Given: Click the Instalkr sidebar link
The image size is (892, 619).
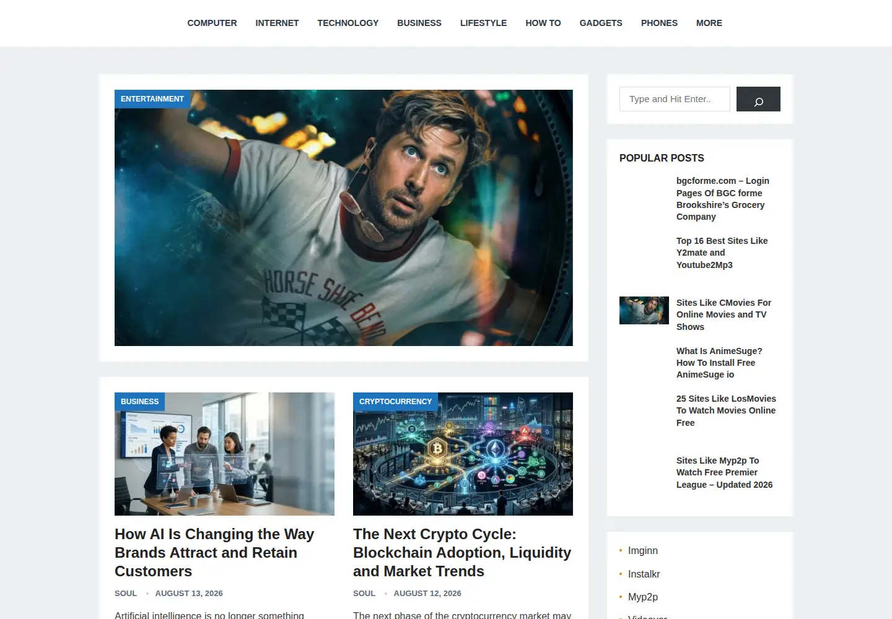Looking at the screenshot, I should (x=644, y=574).
